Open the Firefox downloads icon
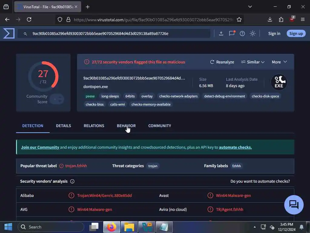This screenshot has height=233, width=310. point(270,19)
